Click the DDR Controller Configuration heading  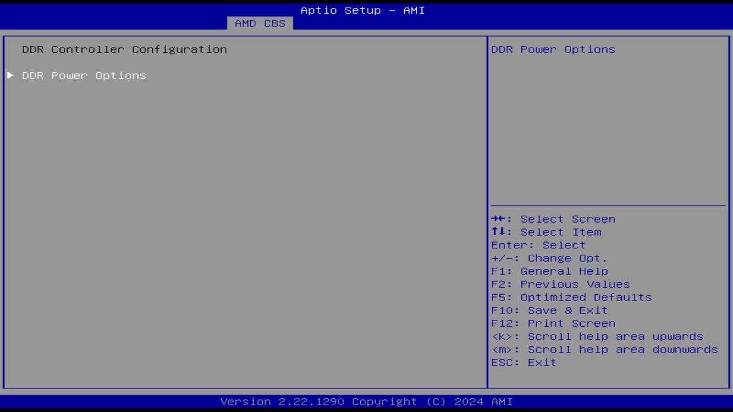click(124, 49)
